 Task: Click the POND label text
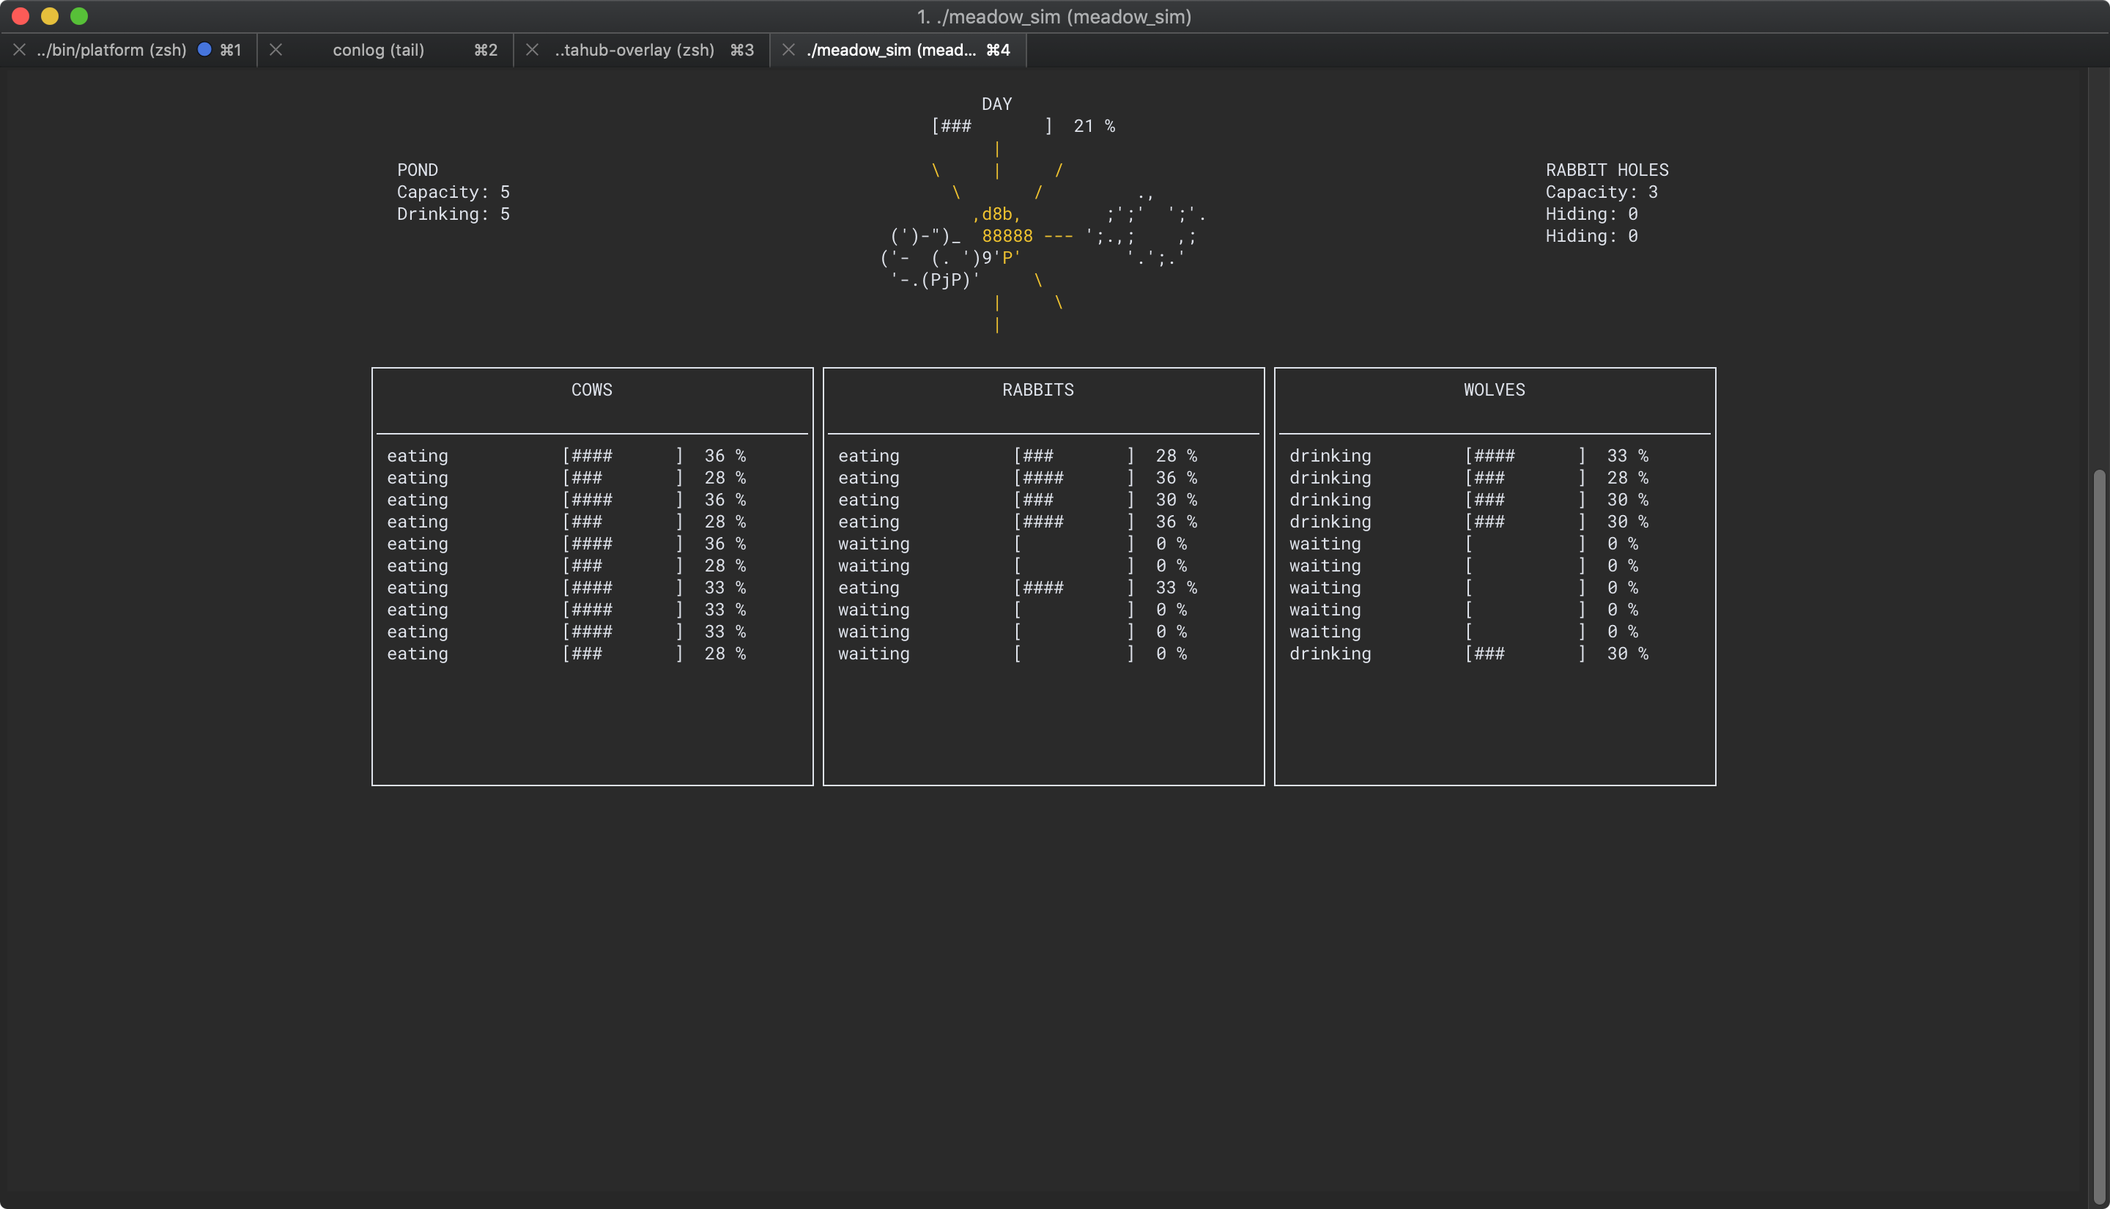click(417, 169)
